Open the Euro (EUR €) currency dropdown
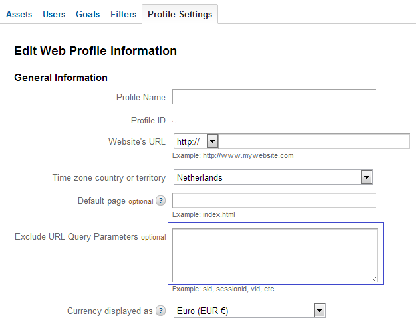The height and width of the screenshot is (324, 417). coord(249,311)
